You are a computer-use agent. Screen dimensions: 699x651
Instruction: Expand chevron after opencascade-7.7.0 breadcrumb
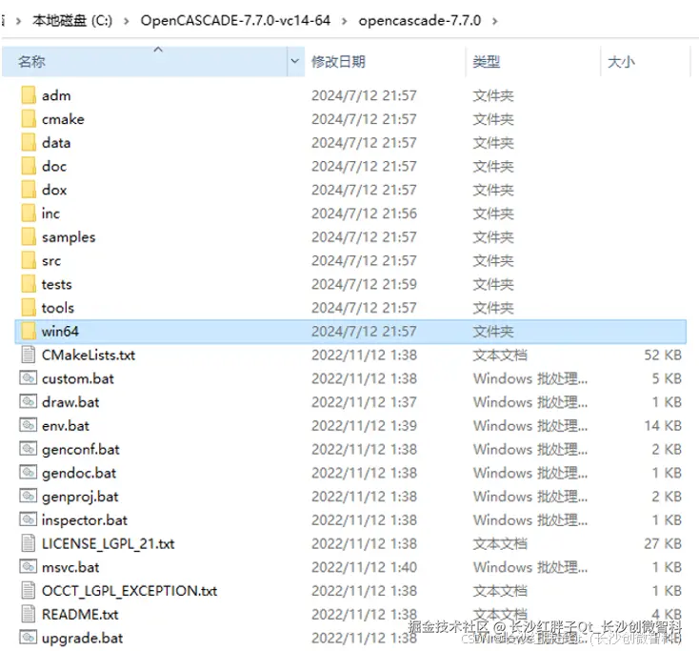coord(495,21)
